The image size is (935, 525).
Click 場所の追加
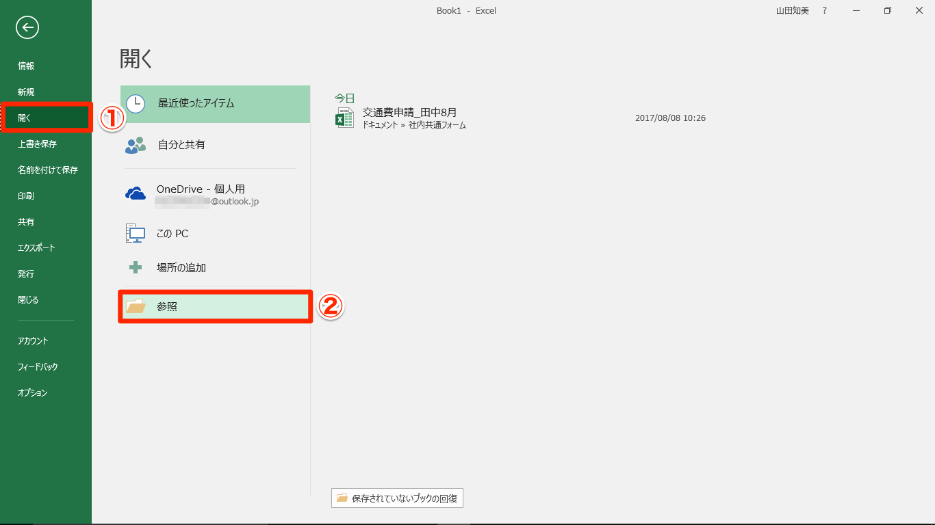pos(215,267)
